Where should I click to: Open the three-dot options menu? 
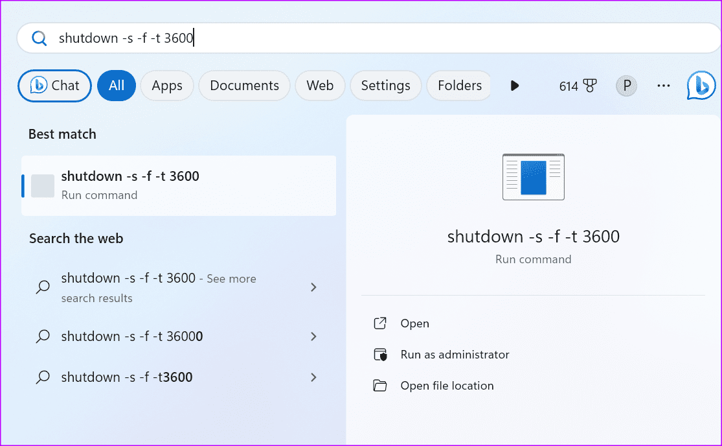coord(663,86)
